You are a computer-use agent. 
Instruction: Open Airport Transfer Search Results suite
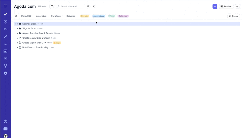coord(38,33)
